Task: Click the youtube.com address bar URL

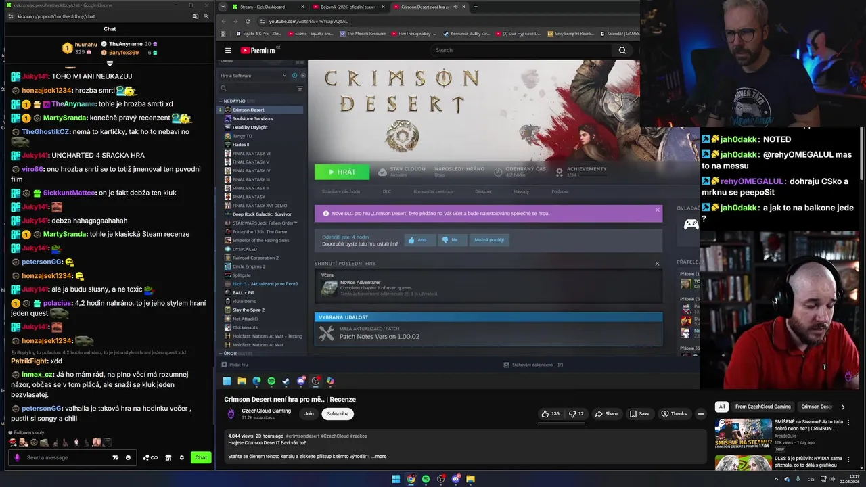Action: [309, 21]
